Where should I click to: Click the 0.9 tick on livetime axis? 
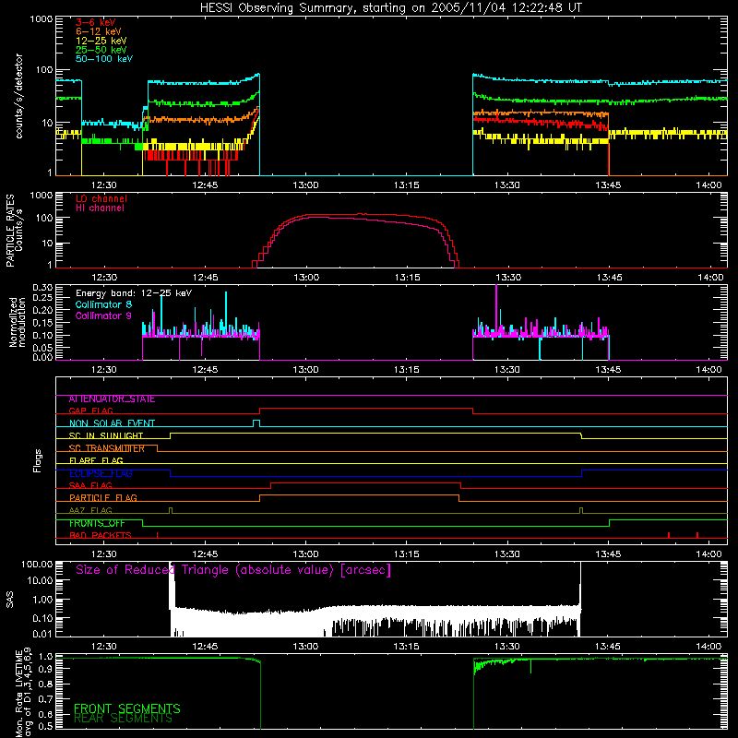click(45, 667)
